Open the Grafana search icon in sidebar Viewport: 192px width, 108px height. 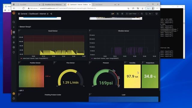(x=14, y=22)
